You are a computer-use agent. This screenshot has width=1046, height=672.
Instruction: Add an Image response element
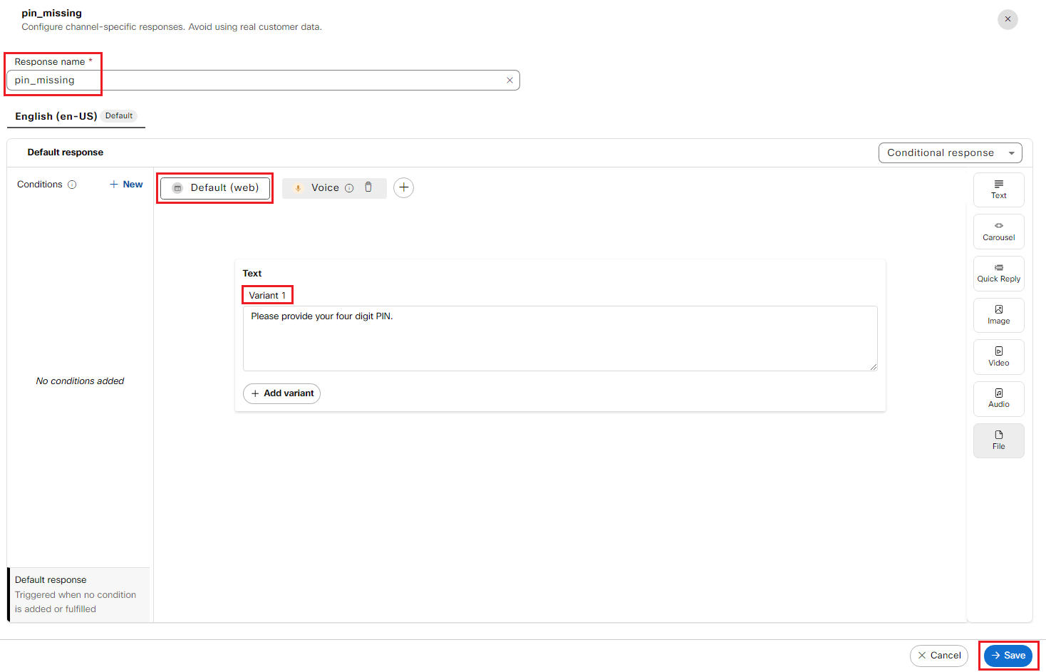pos(998,315)
